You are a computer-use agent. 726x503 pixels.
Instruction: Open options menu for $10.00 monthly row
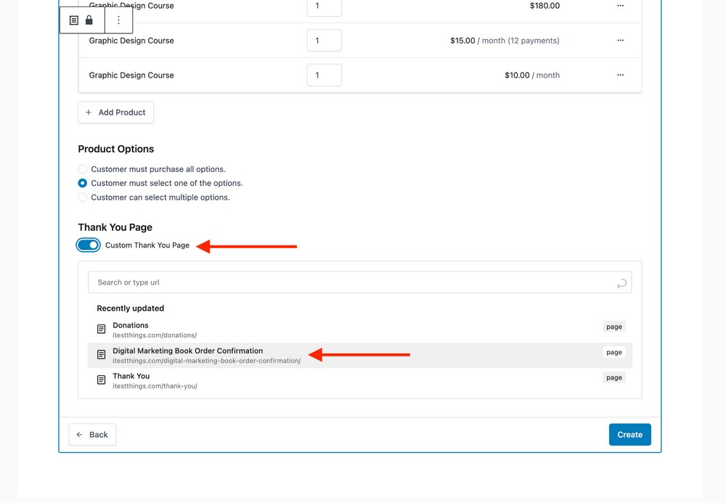(620, 75)
